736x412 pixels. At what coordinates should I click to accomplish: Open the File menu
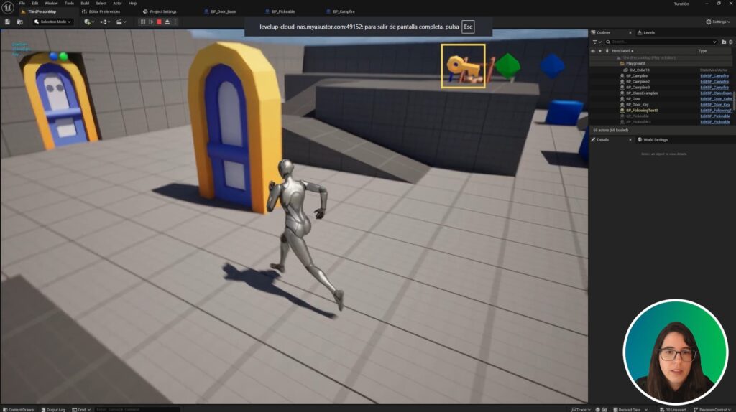coord(22,4)
